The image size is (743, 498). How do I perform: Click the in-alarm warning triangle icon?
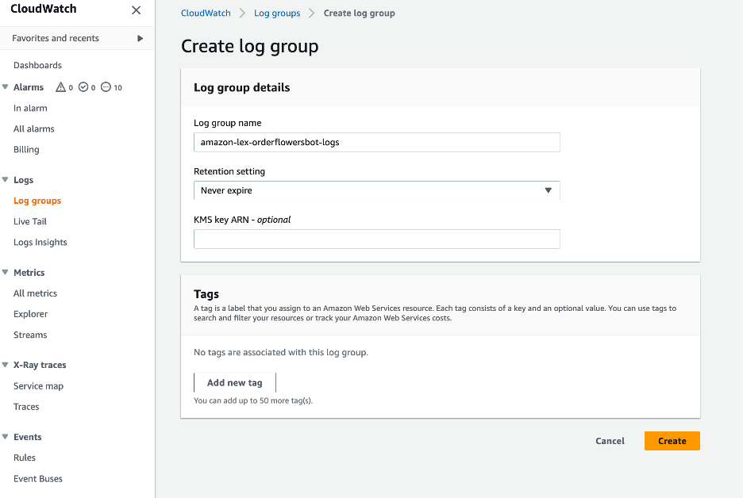tap(60, 87)
